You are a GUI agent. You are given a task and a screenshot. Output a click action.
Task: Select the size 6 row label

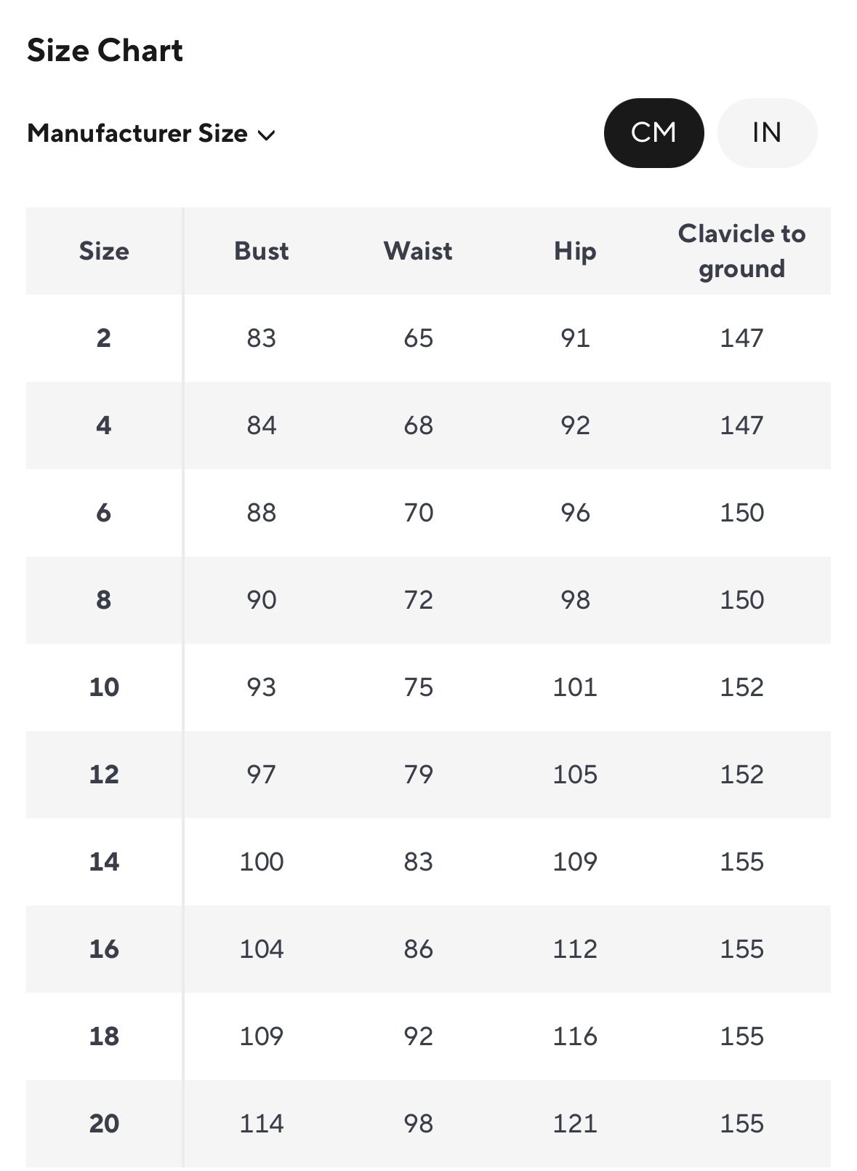click(104, 513)
